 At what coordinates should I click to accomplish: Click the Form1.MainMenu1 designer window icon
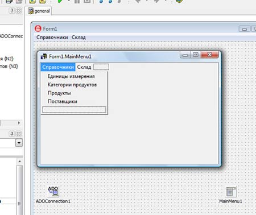click(44, 56)
